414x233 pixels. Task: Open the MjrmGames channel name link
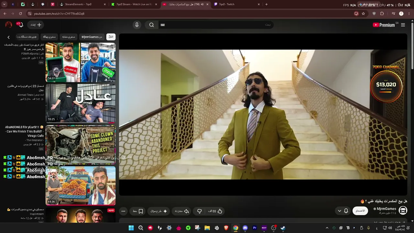coord(387,209)
